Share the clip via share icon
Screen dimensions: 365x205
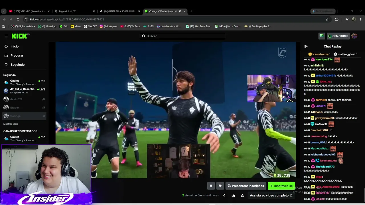click(224, 195)
